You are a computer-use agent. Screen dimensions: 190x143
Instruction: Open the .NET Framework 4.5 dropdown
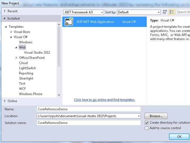[83, 12]
